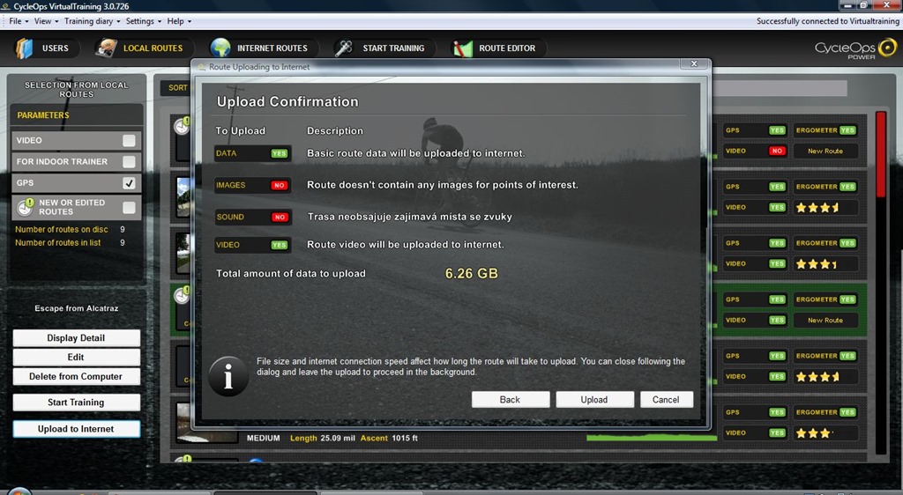Click the Escape from Alcatraz route name
The height and width of the screenshot is (495, 903).
[77, 308]
